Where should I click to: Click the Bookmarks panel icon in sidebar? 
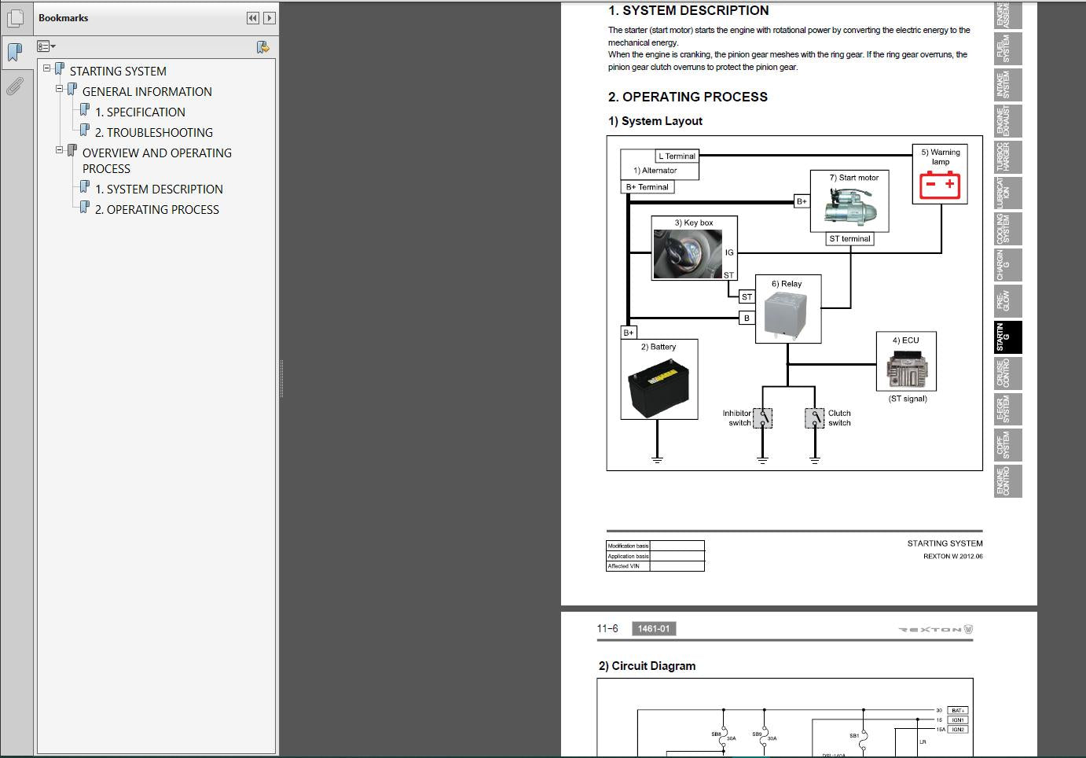click(x=15, y=53)
